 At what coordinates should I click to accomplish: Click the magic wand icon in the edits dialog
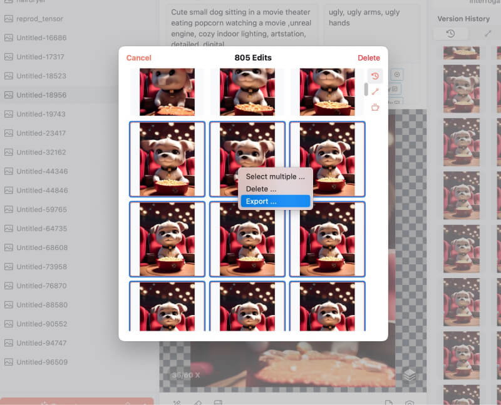(x=374, y=91)
